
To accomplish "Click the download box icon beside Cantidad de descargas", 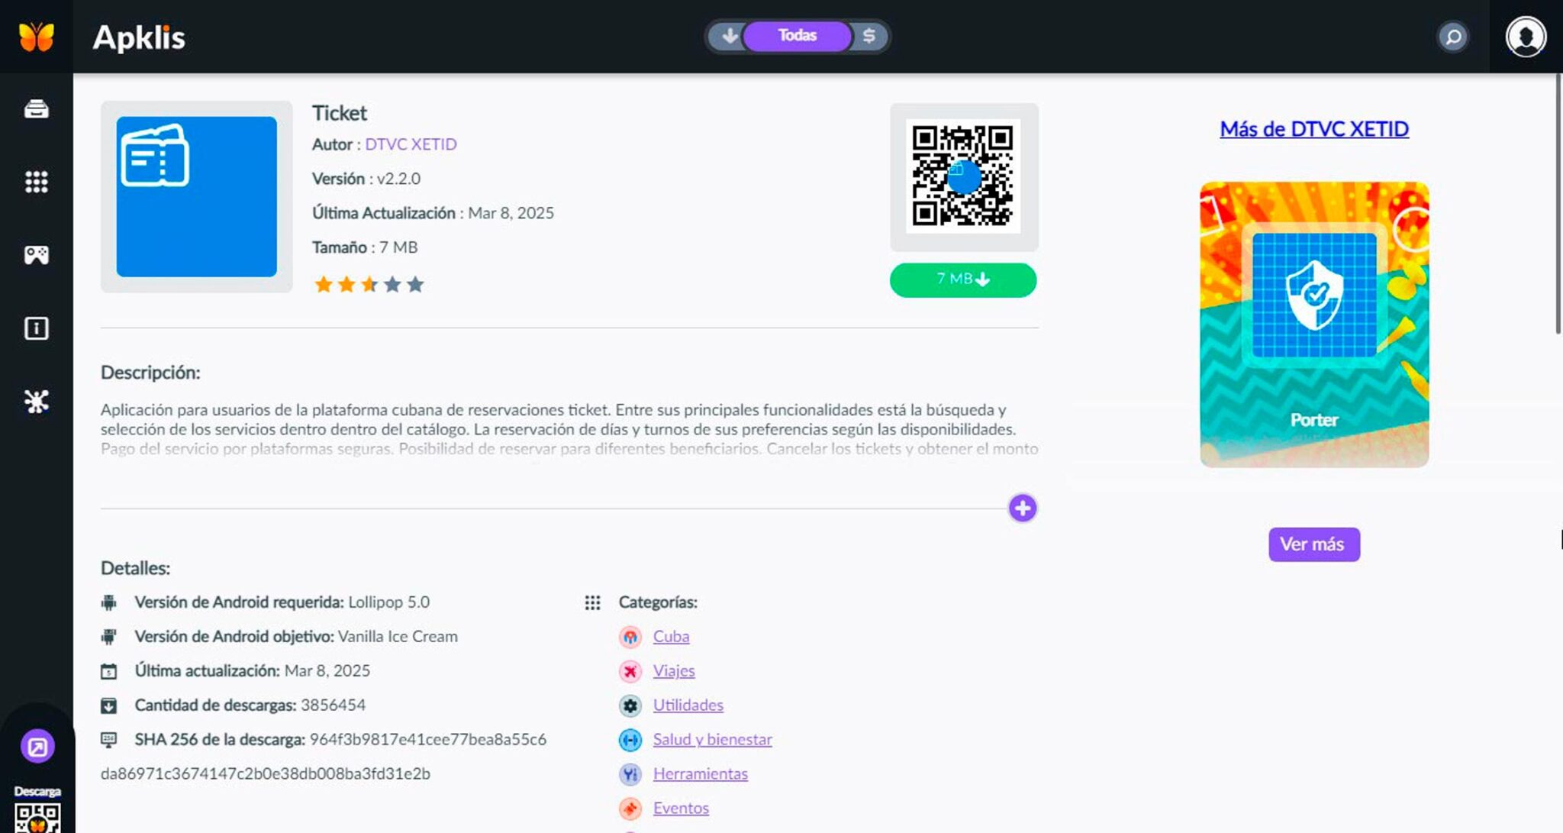I will 109,705.
